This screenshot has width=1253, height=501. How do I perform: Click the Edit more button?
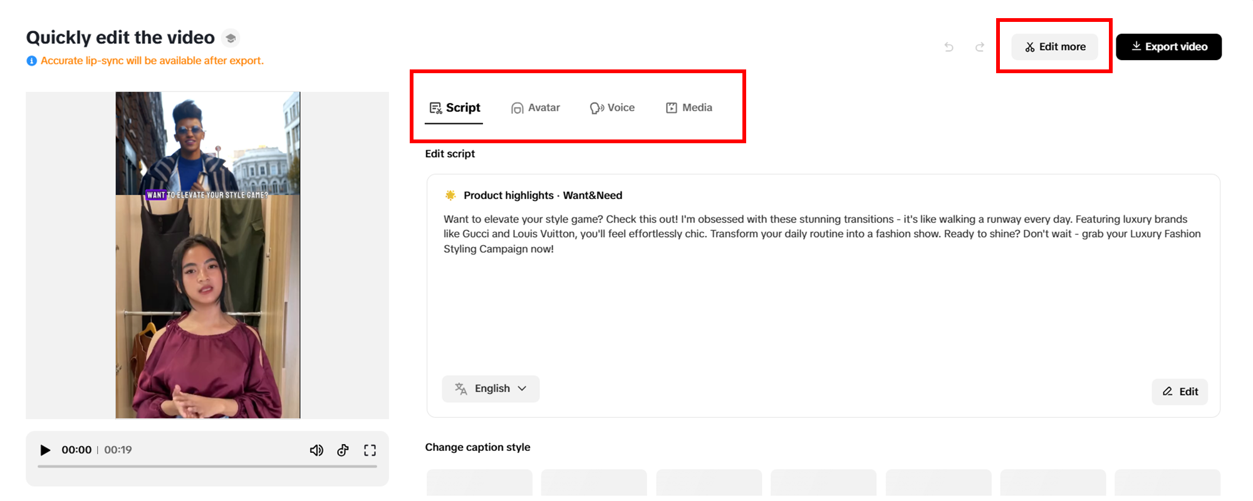coord(1055,47)
